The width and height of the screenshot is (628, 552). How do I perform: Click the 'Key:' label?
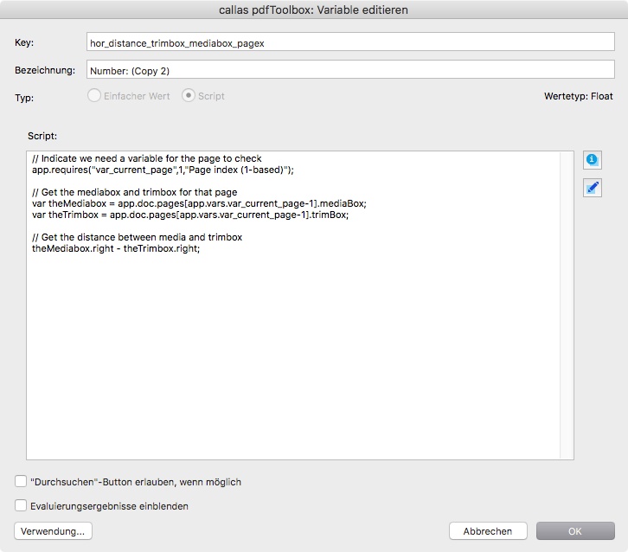tap(24, 42)
